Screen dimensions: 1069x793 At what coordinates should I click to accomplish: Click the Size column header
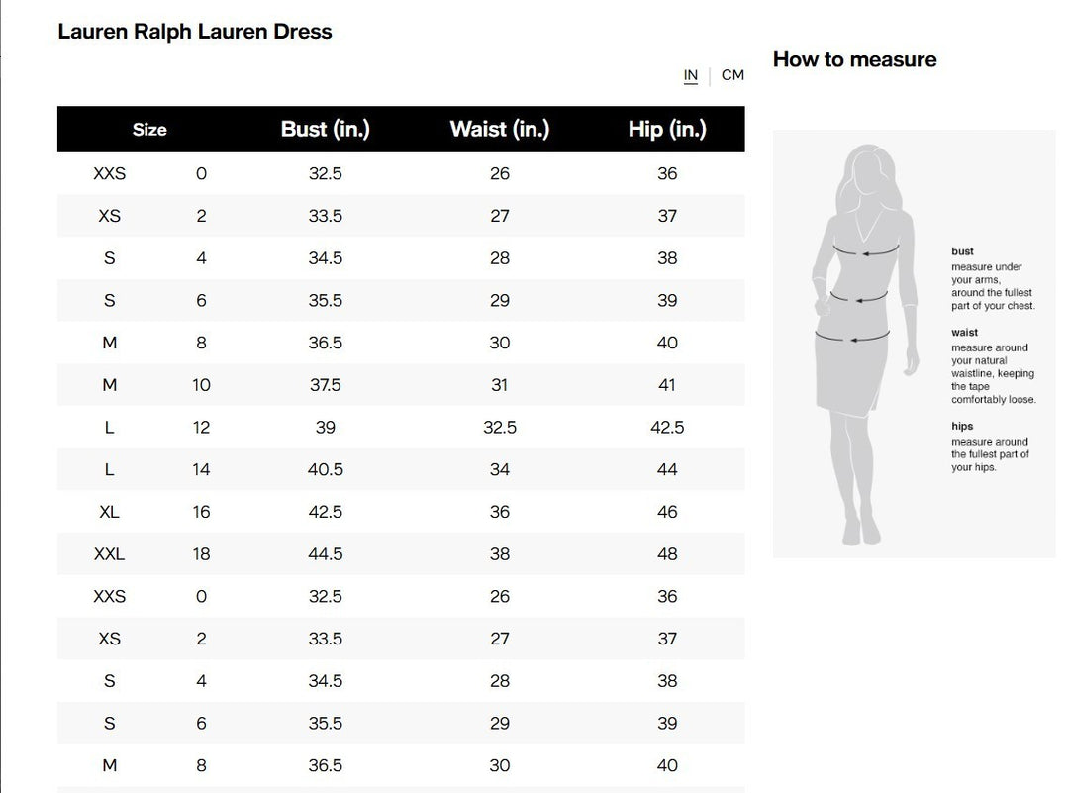149,129
